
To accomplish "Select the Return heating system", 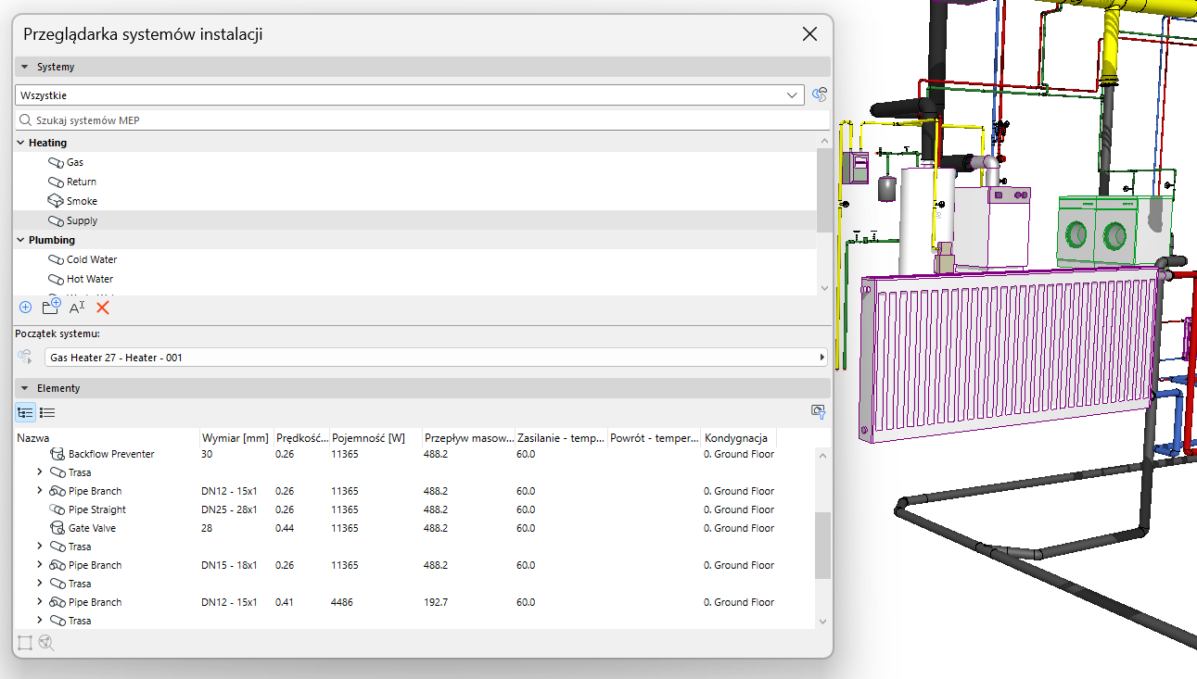I will click(414, 182).
